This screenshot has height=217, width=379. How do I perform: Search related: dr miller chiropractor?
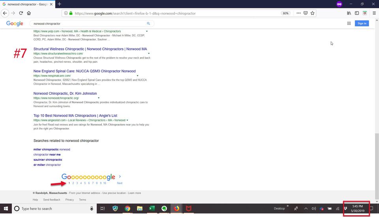47,165
